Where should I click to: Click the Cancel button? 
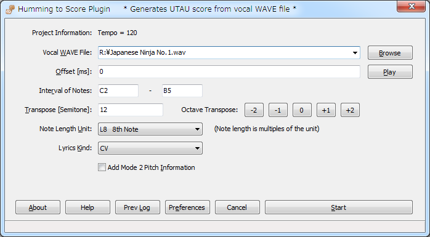coord(238,207)
